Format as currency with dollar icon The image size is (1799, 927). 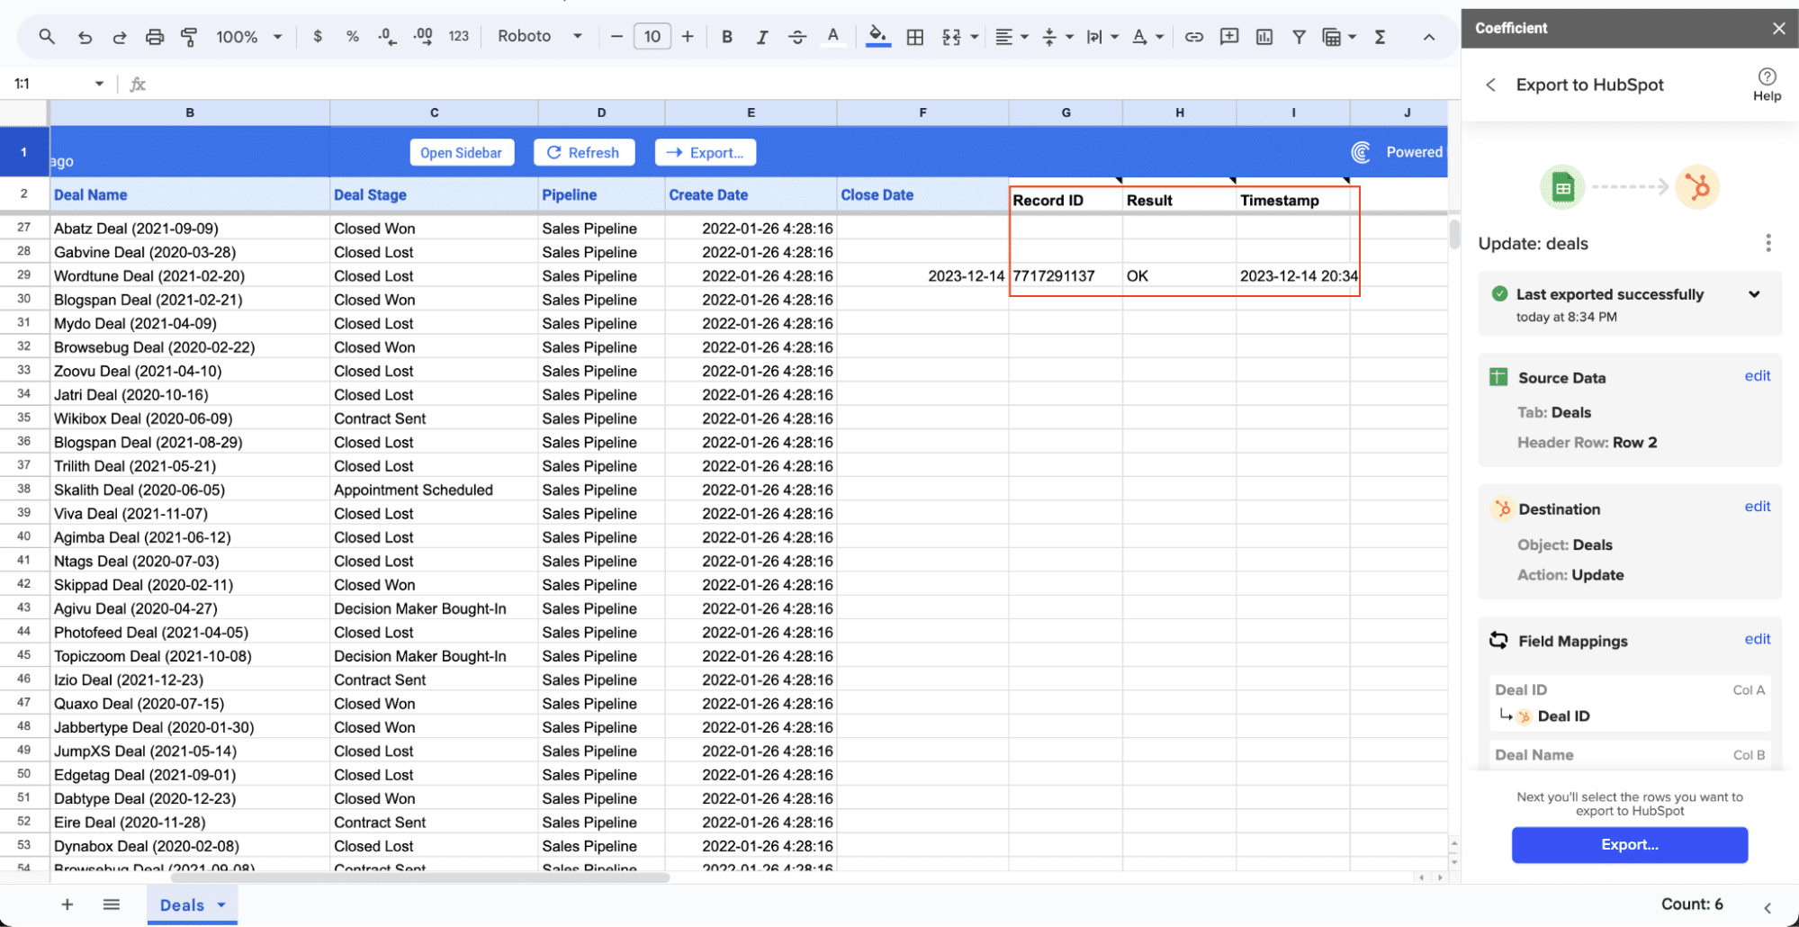tap(318, 37)
